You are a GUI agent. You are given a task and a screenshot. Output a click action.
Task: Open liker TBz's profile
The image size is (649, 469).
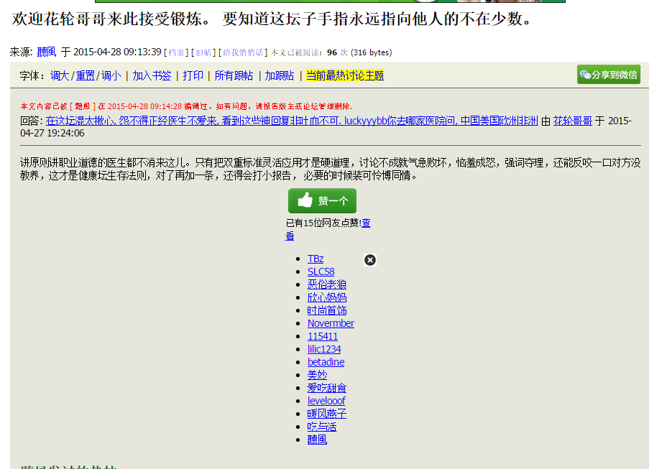pos(316,259)
